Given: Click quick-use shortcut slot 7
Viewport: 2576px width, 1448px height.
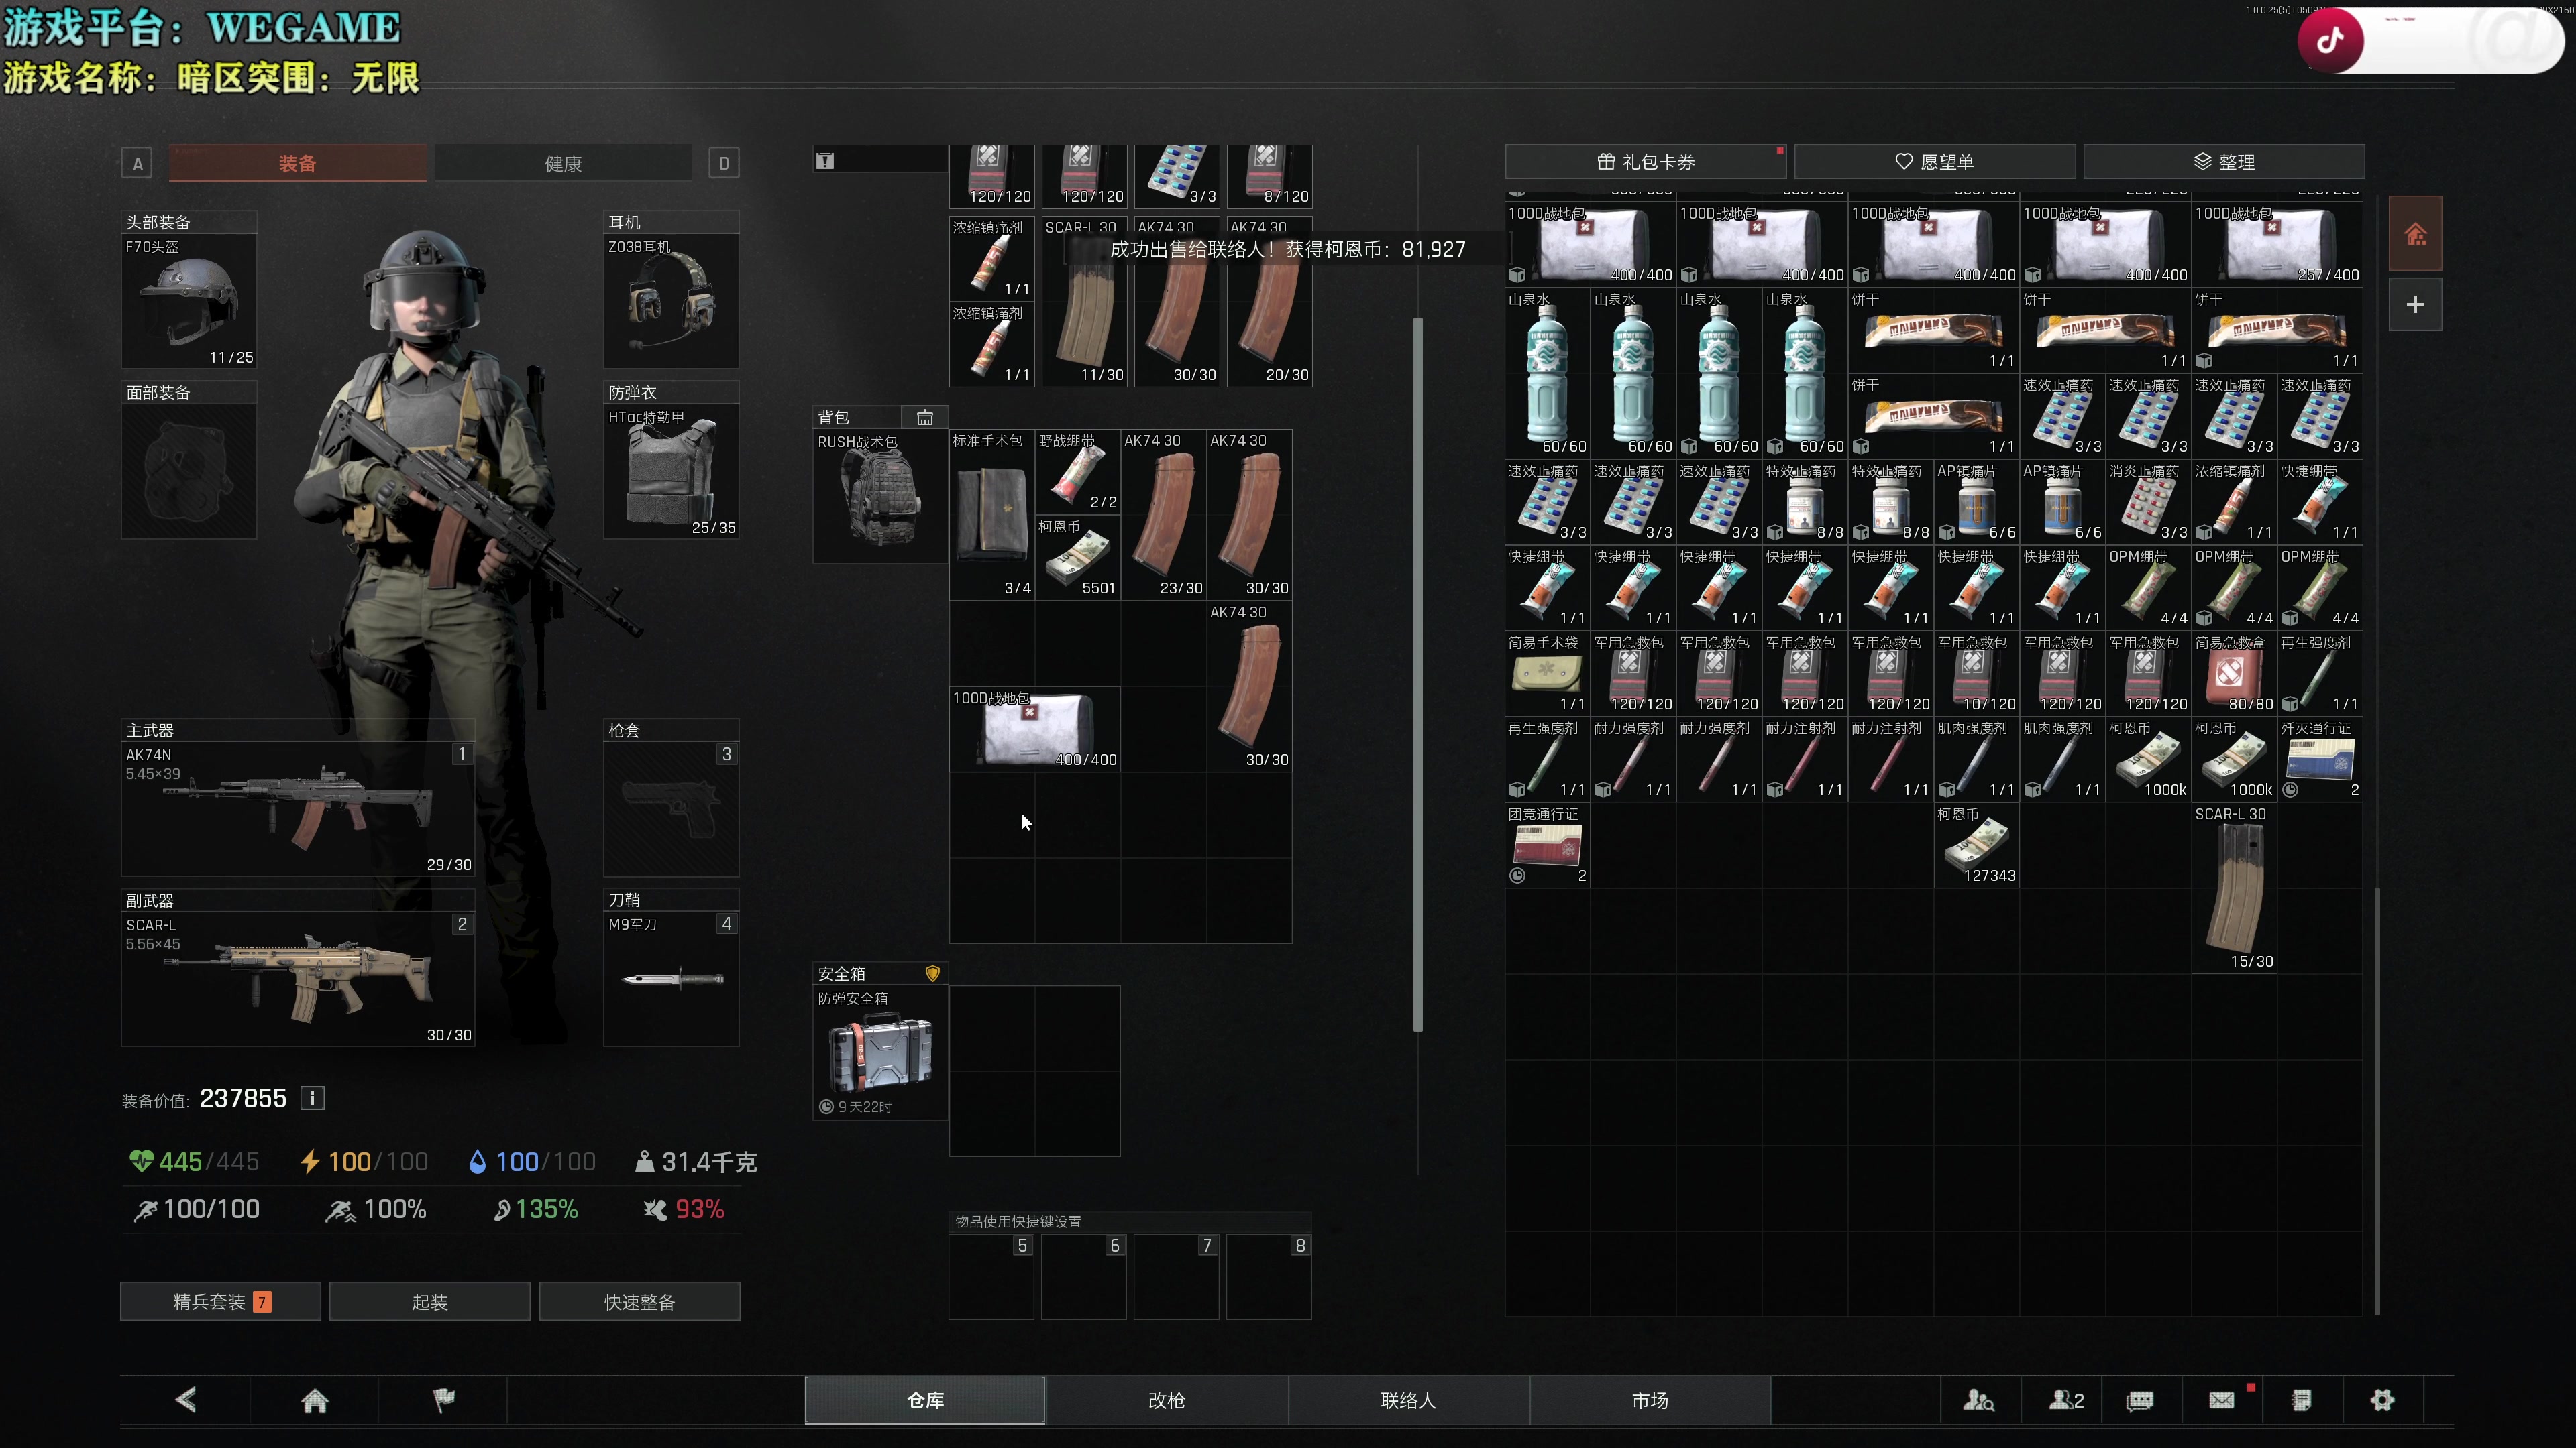Looking at the screenshot, I should click(1176, 1276).
